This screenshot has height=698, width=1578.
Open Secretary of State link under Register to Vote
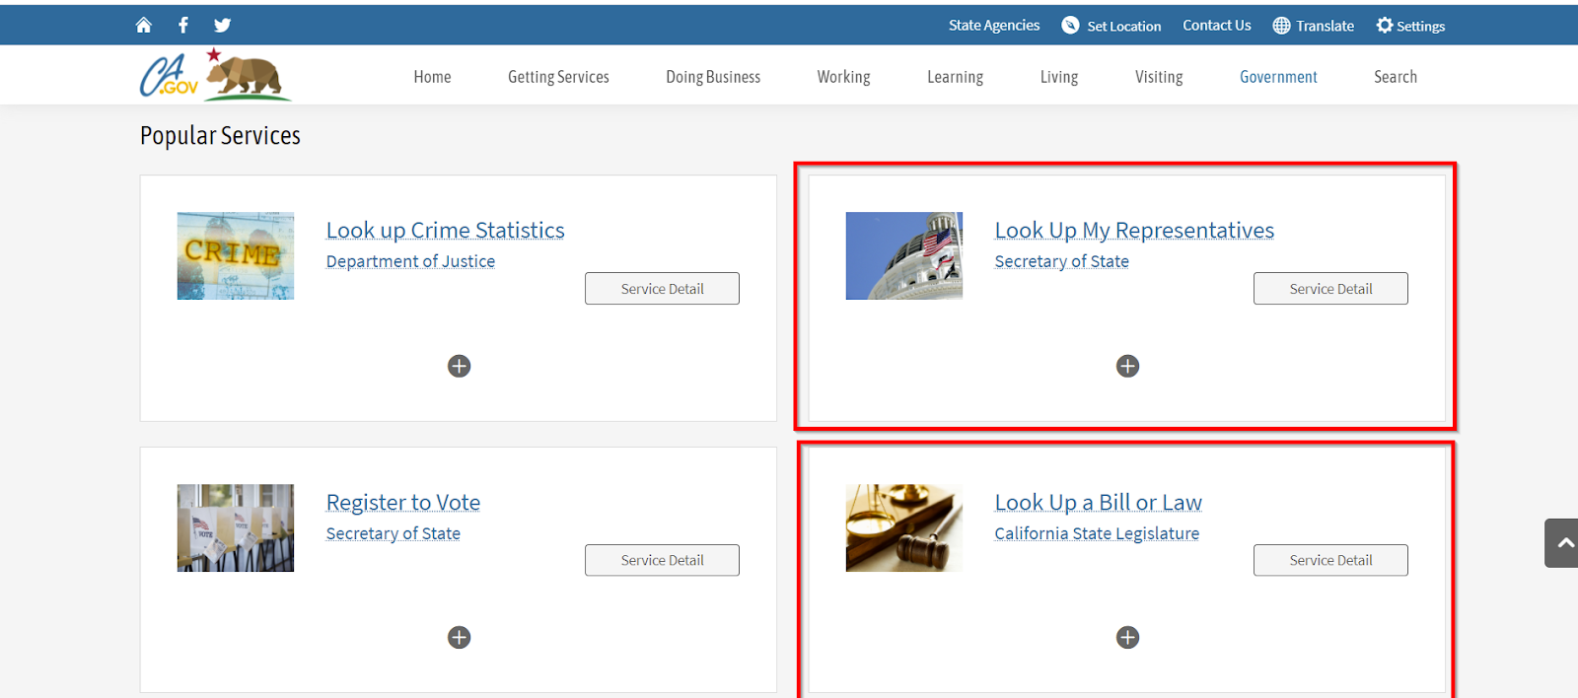coord(393,533)
